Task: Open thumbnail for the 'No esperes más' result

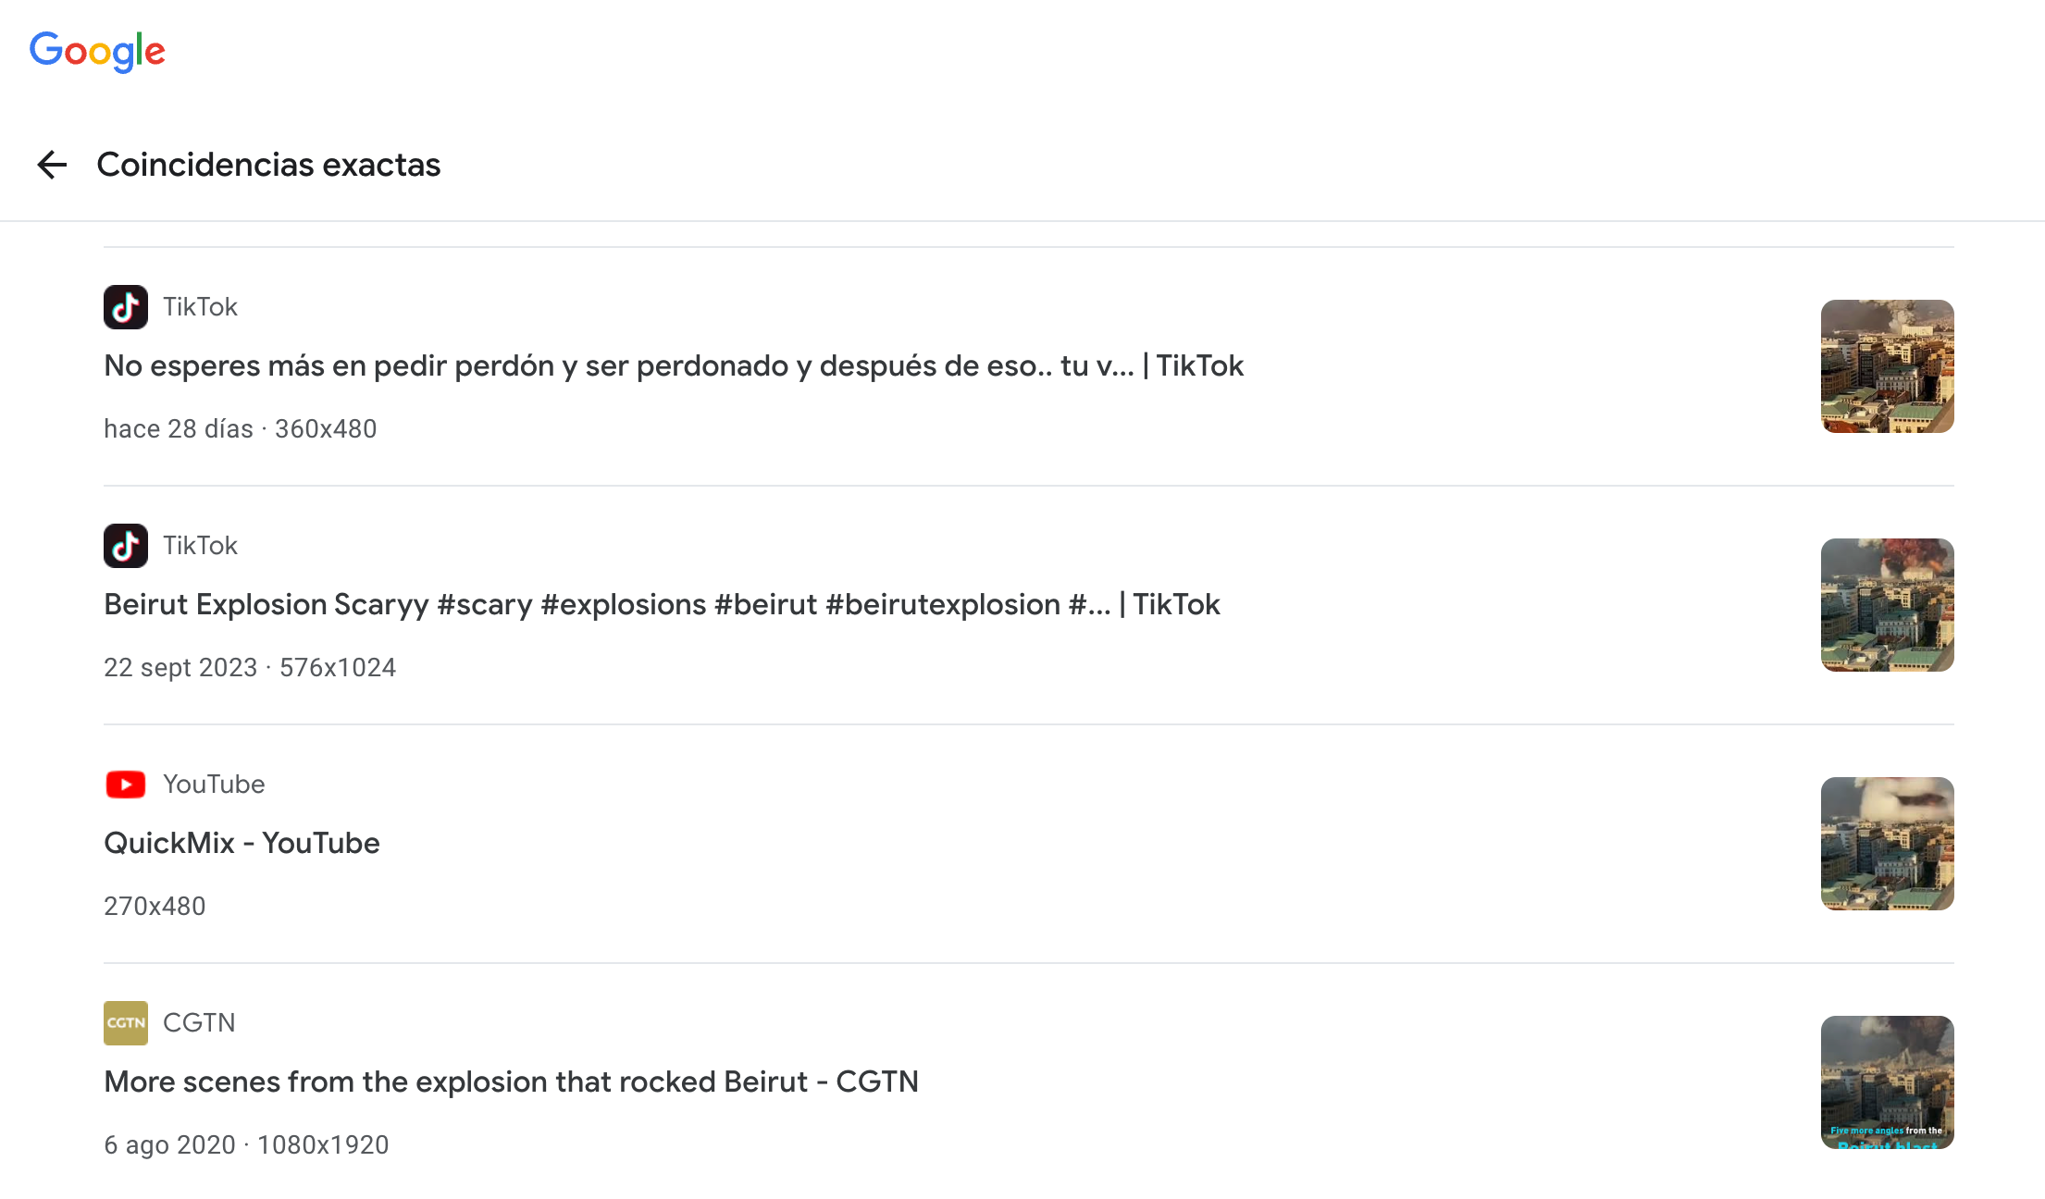Action: tap(1887, 366)
